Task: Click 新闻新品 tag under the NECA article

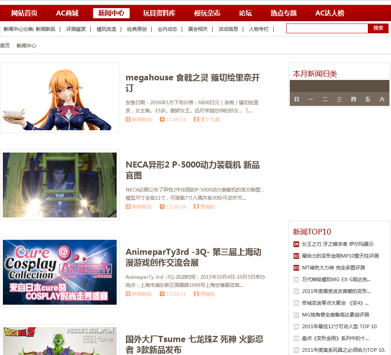Action: [141, 207]
